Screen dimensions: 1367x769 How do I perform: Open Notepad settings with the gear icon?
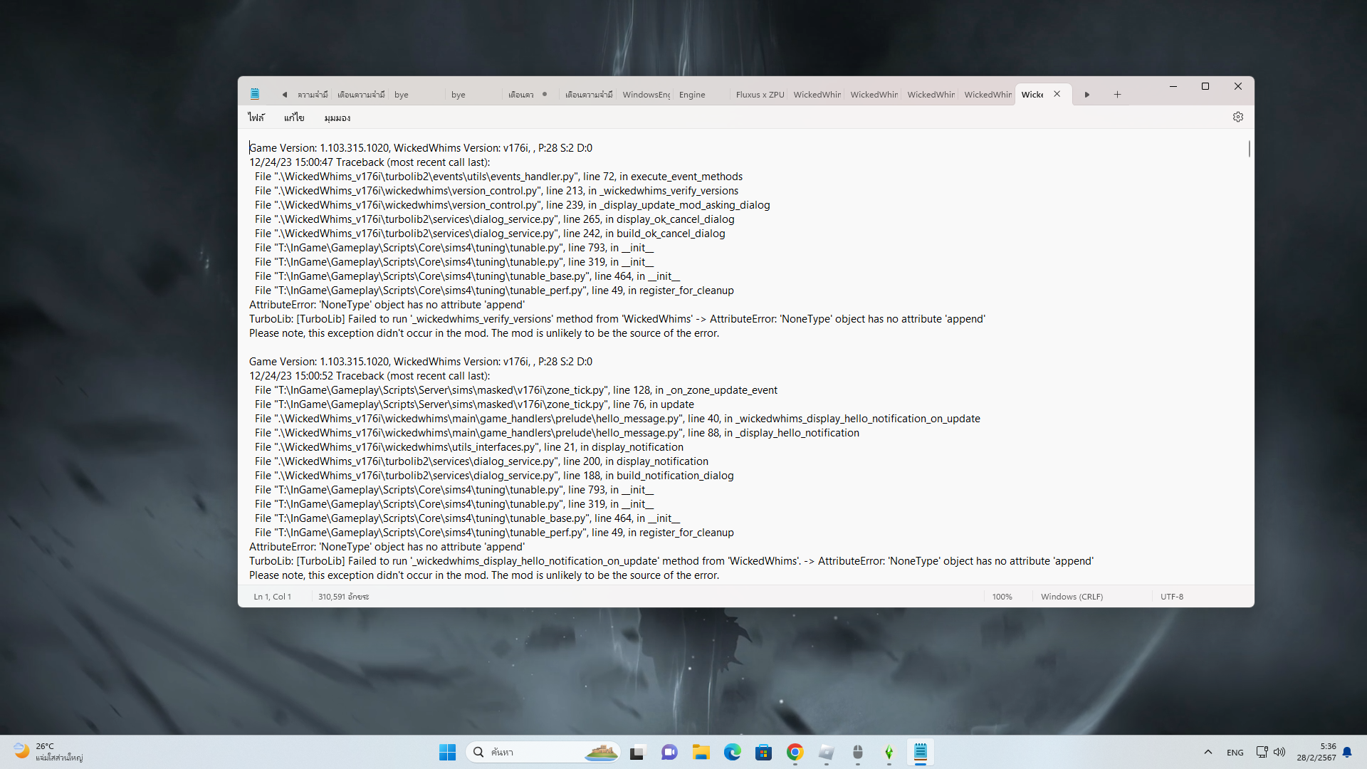pyautogui.click(x=1238, y=117)
